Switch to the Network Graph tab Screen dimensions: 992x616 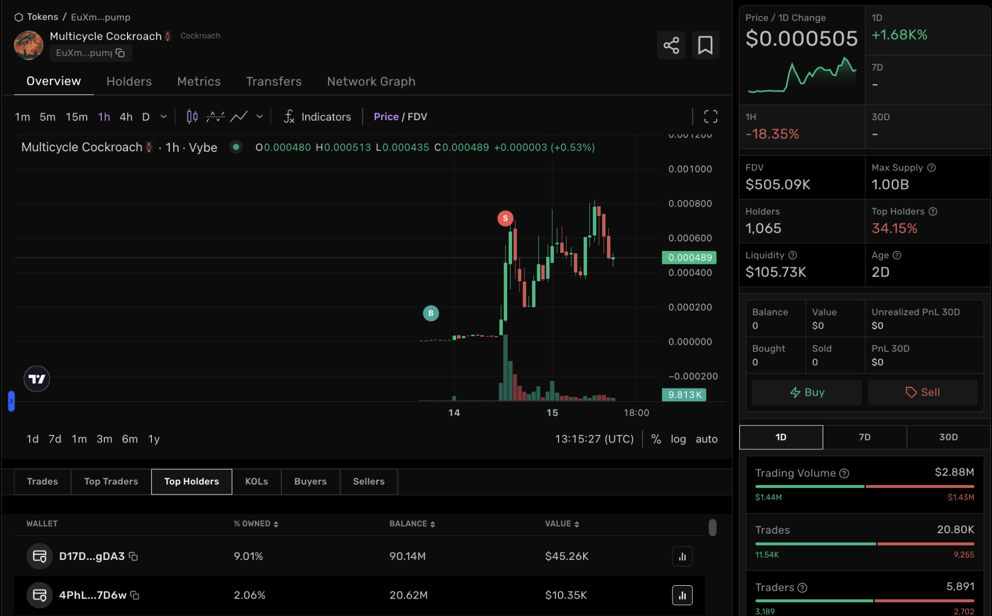(x=371, y=81)
